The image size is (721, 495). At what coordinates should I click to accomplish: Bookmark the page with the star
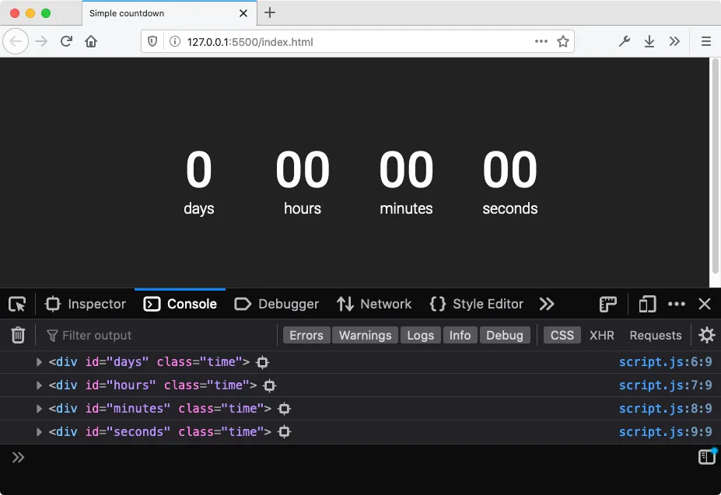click(562, 40)
